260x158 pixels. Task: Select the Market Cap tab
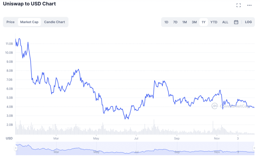[29, 22]
